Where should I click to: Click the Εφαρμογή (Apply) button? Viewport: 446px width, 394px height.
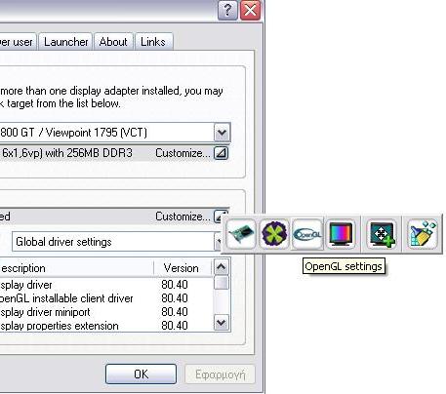[220, 374]
